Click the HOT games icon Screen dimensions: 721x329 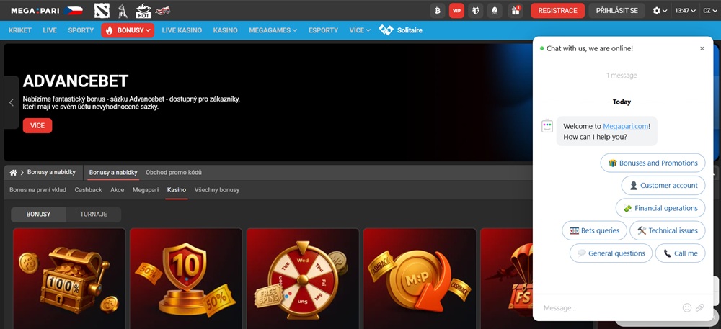click(x=143, y=11)
